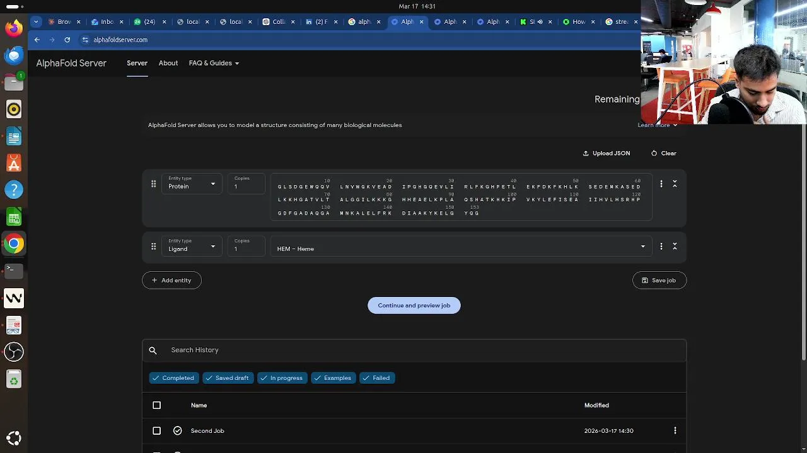The image size is (807, 453).
Task: Launch LibreOffice Calc from the dock
Action: 14,217
